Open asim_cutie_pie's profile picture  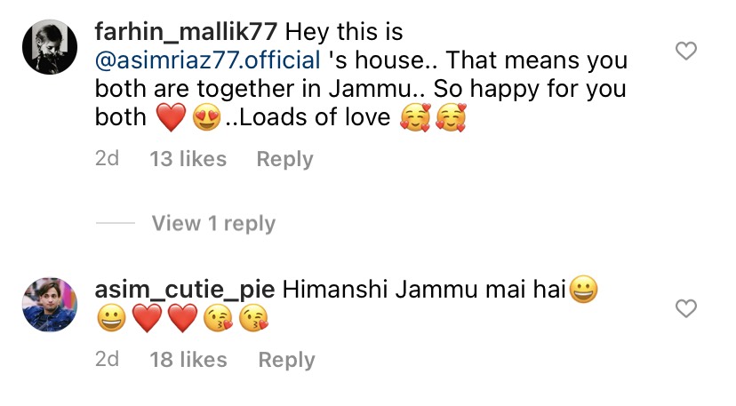coord(50,305)
